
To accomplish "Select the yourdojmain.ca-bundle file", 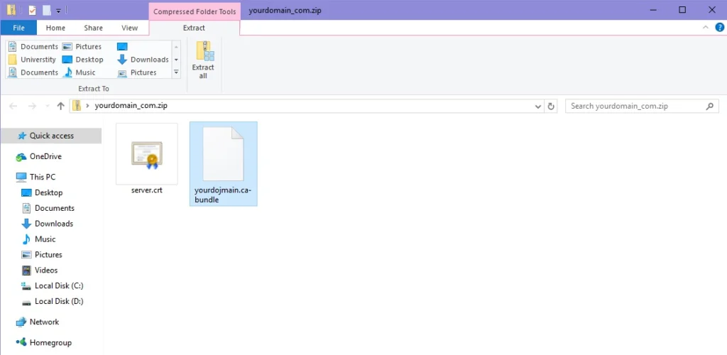I will tap(223, 163).
